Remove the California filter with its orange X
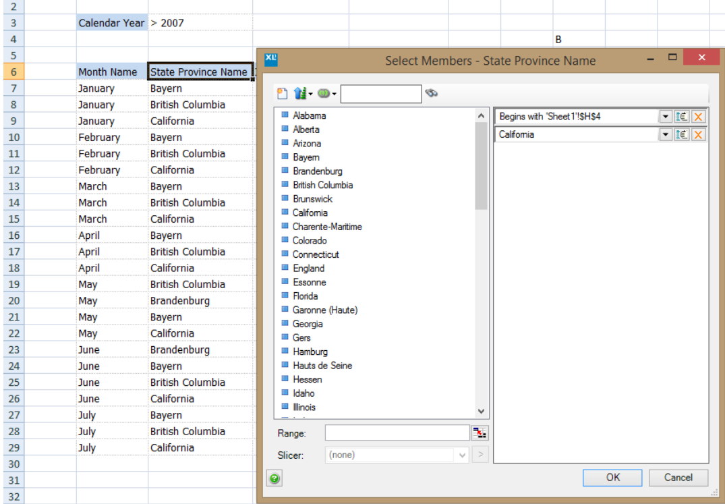 699,134
